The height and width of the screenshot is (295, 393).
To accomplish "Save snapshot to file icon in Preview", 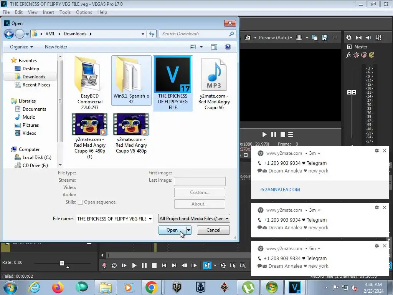I will [x=325, y=38].
